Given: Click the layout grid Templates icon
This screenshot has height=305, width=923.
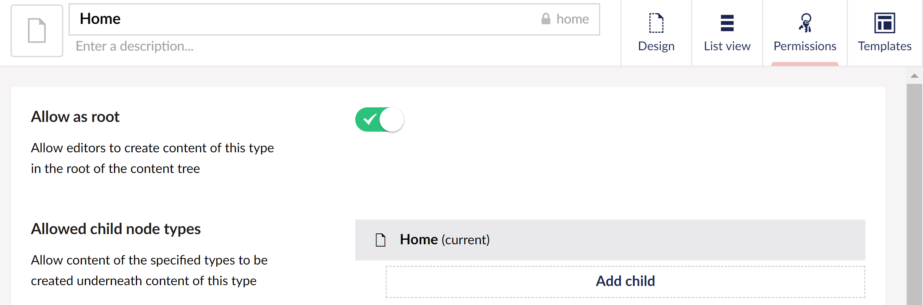Looking at the screenshot, I should pos(884,23).
